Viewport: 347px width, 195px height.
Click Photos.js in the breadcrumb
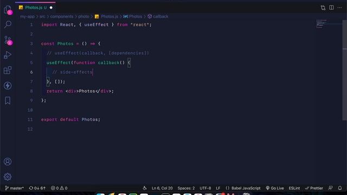click(107, 17)
